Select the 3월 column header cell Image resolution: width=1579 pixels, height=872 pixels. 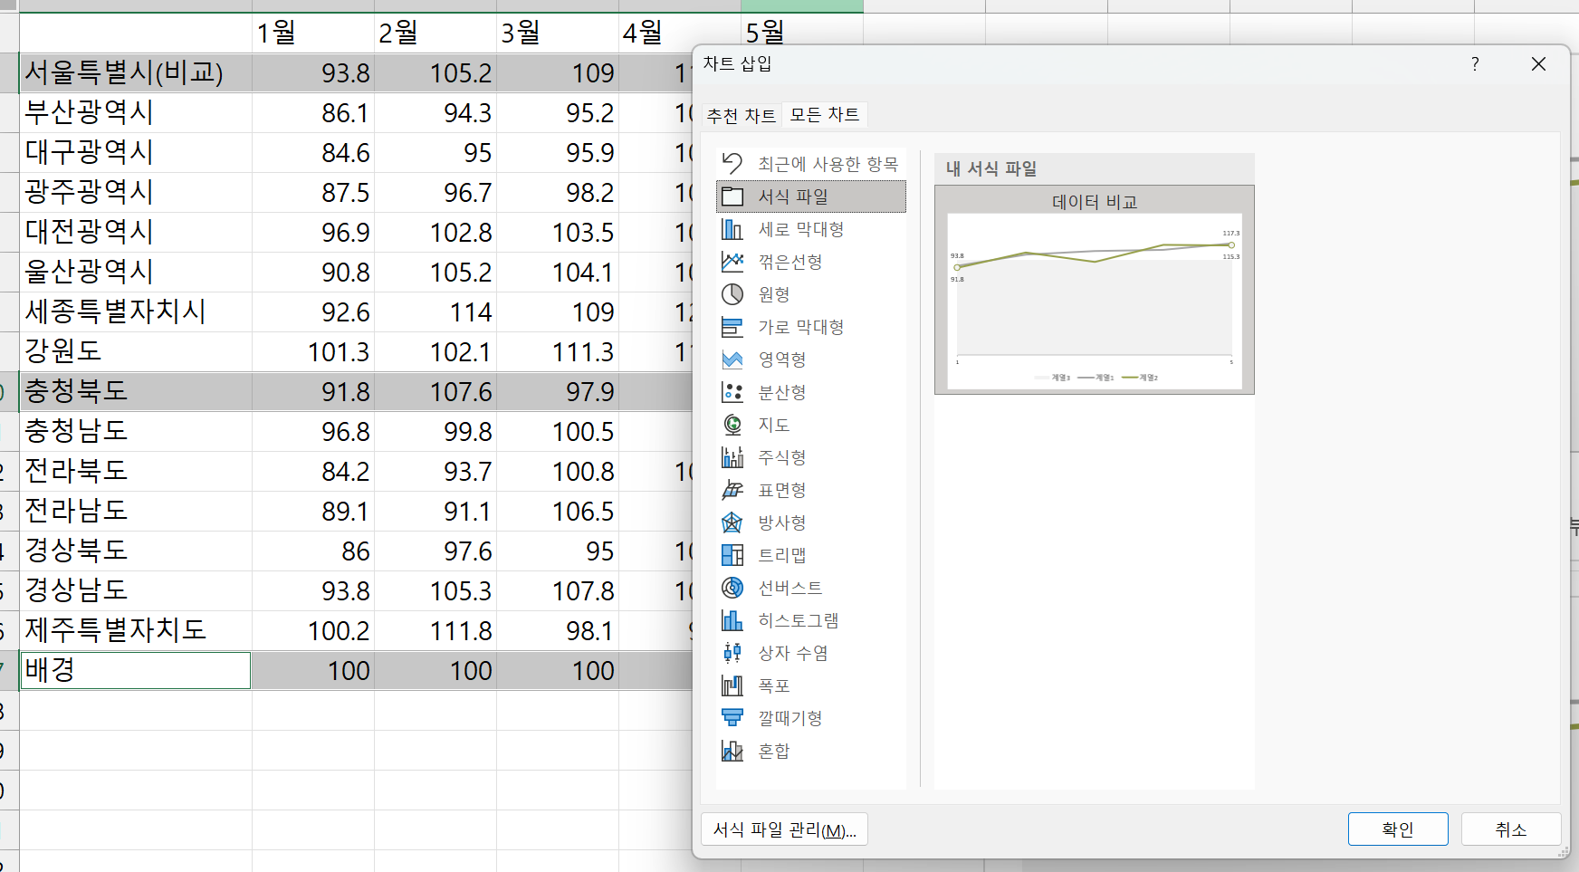click(x=558, y=33)
